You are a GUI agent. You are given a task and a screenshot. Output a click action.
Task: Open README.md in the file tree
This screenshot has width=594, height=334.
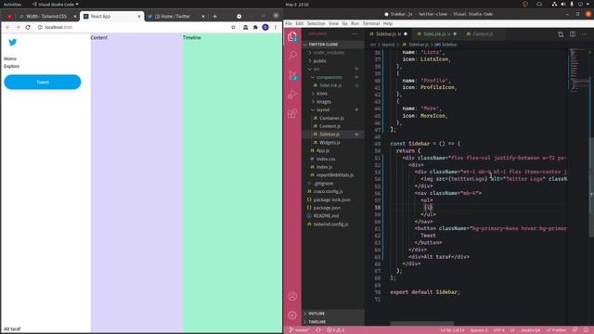(x=326, y=216)
